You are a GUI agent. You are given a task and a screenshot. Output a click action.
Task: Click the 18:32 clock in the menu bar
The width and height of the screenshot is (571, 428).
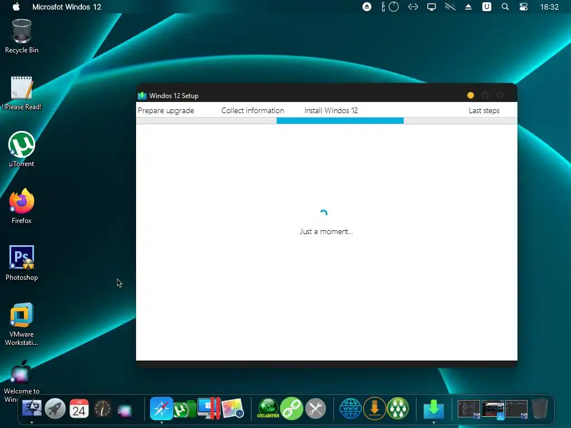(x=549, y=7)
